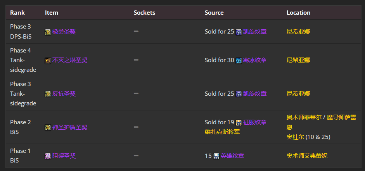
Task: Click the 阻碍圣契 item icon
Action: click(x=48, y=156)
